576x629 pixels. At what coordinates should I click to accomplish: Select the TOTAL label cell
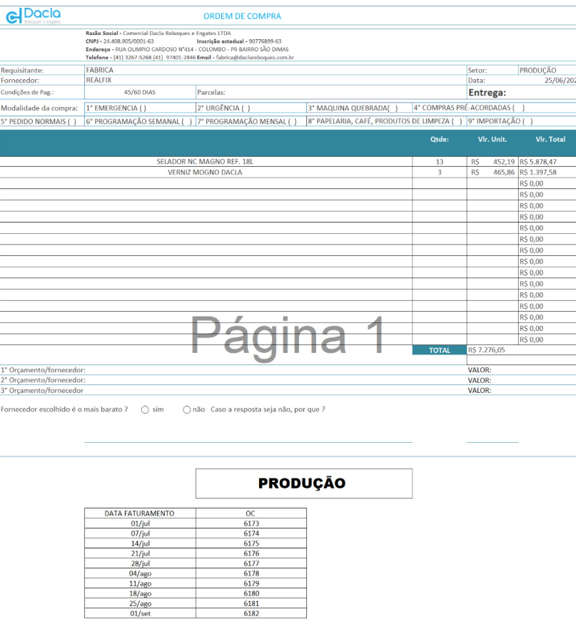(x=439, y=350)
